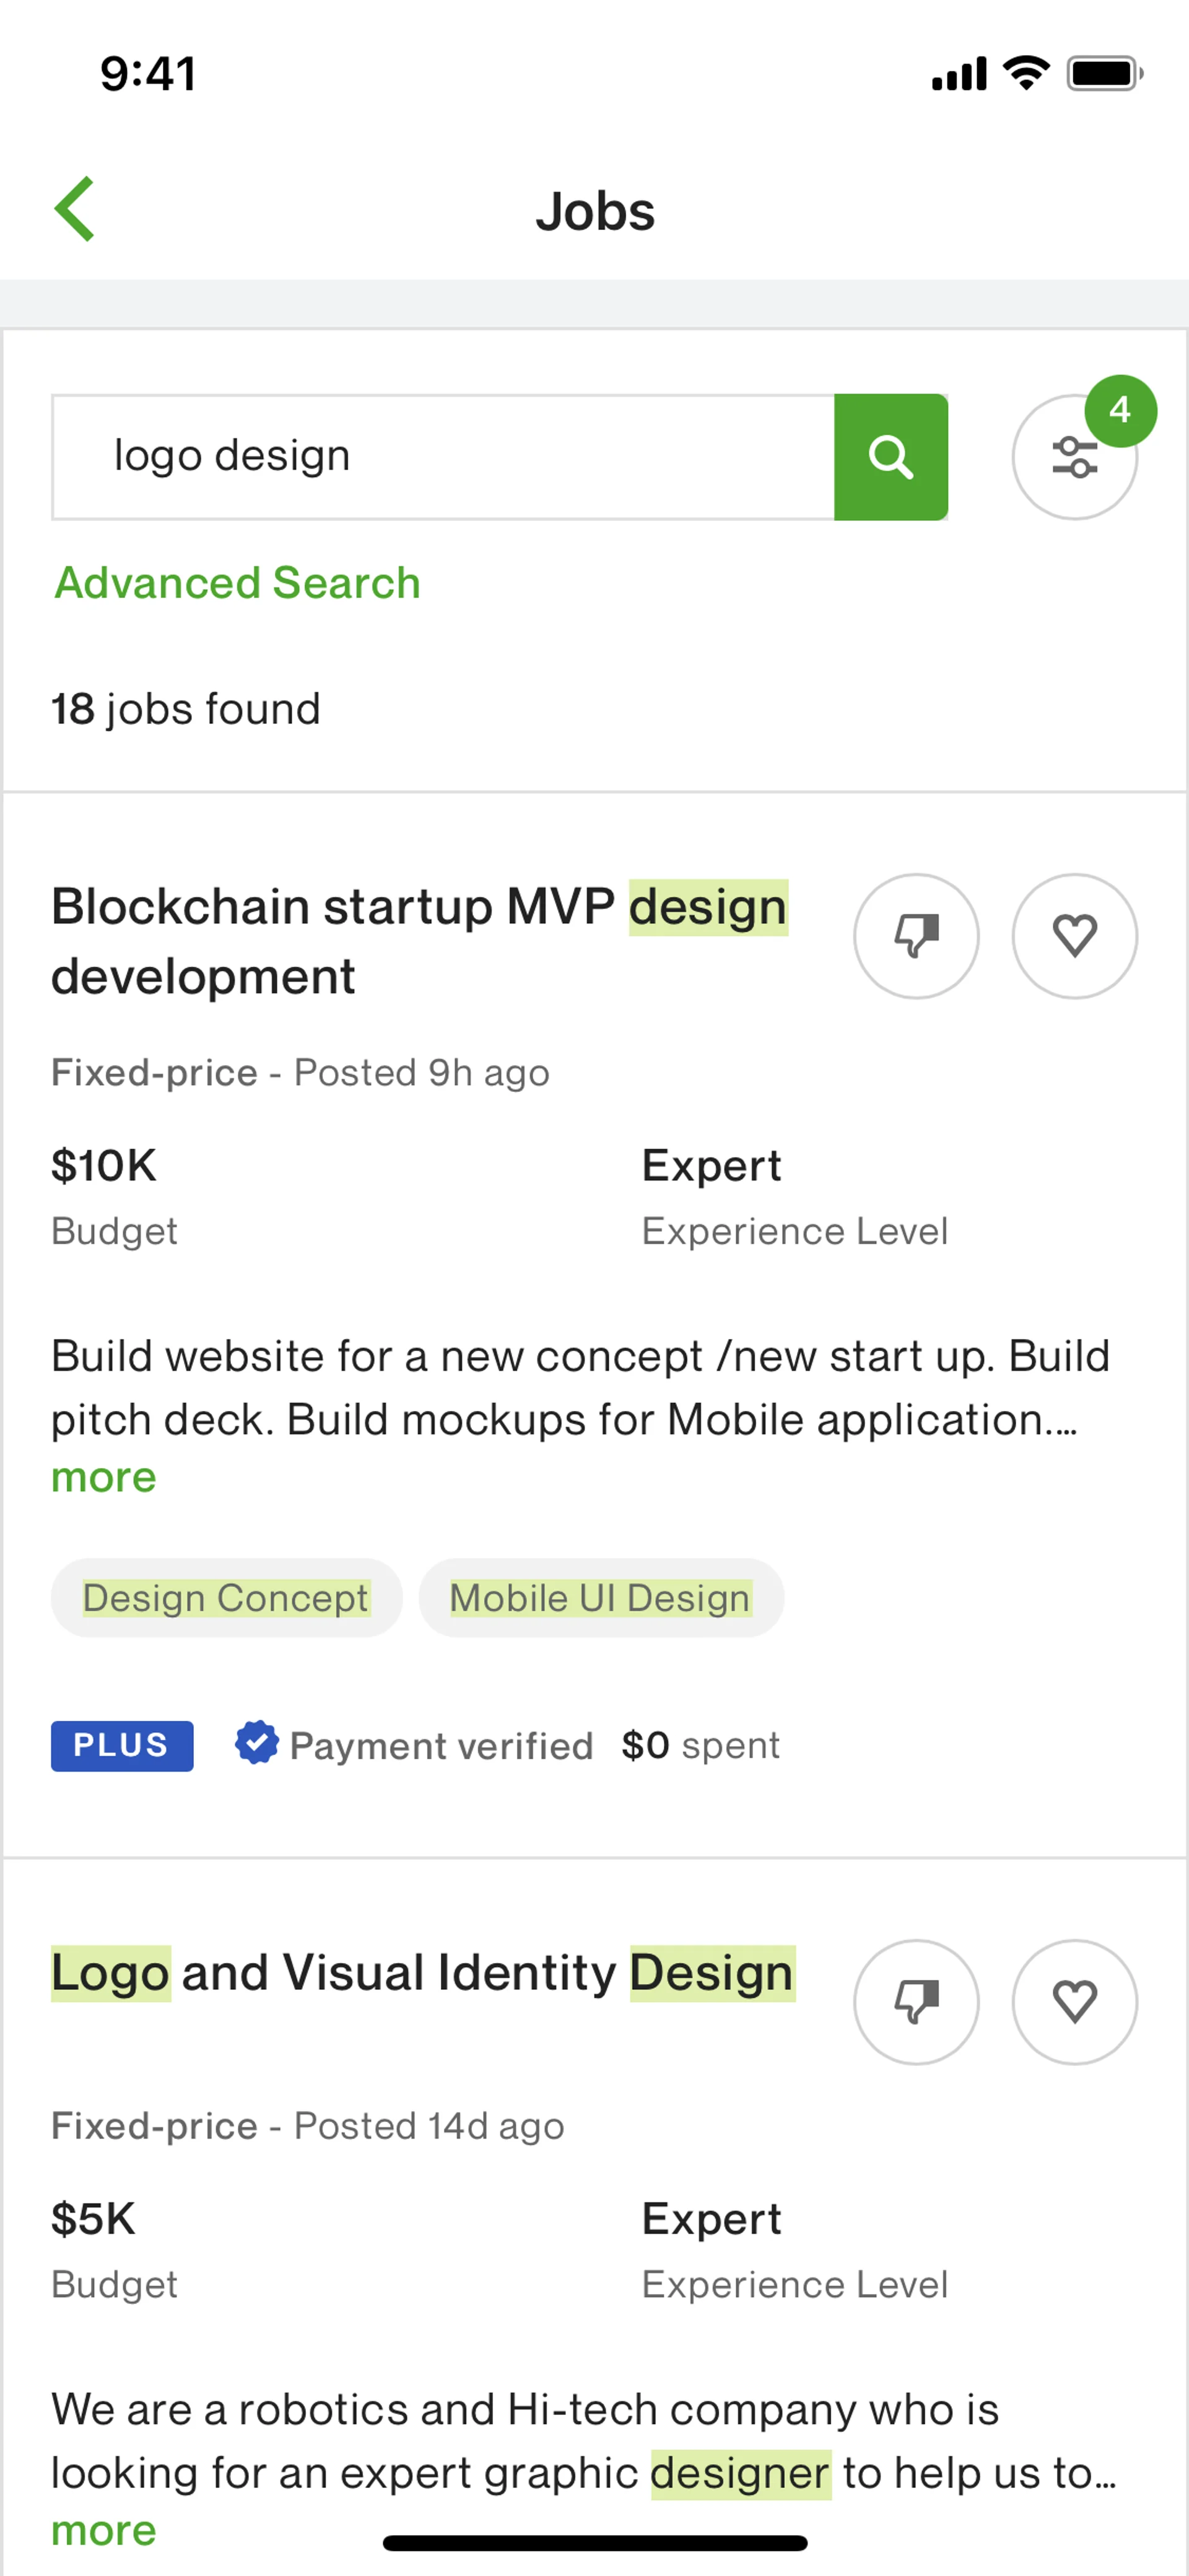This screenshot has width=1189, height=2576.
Task: Save the Blockchain startup MVP job
Action: [1074, 936]
